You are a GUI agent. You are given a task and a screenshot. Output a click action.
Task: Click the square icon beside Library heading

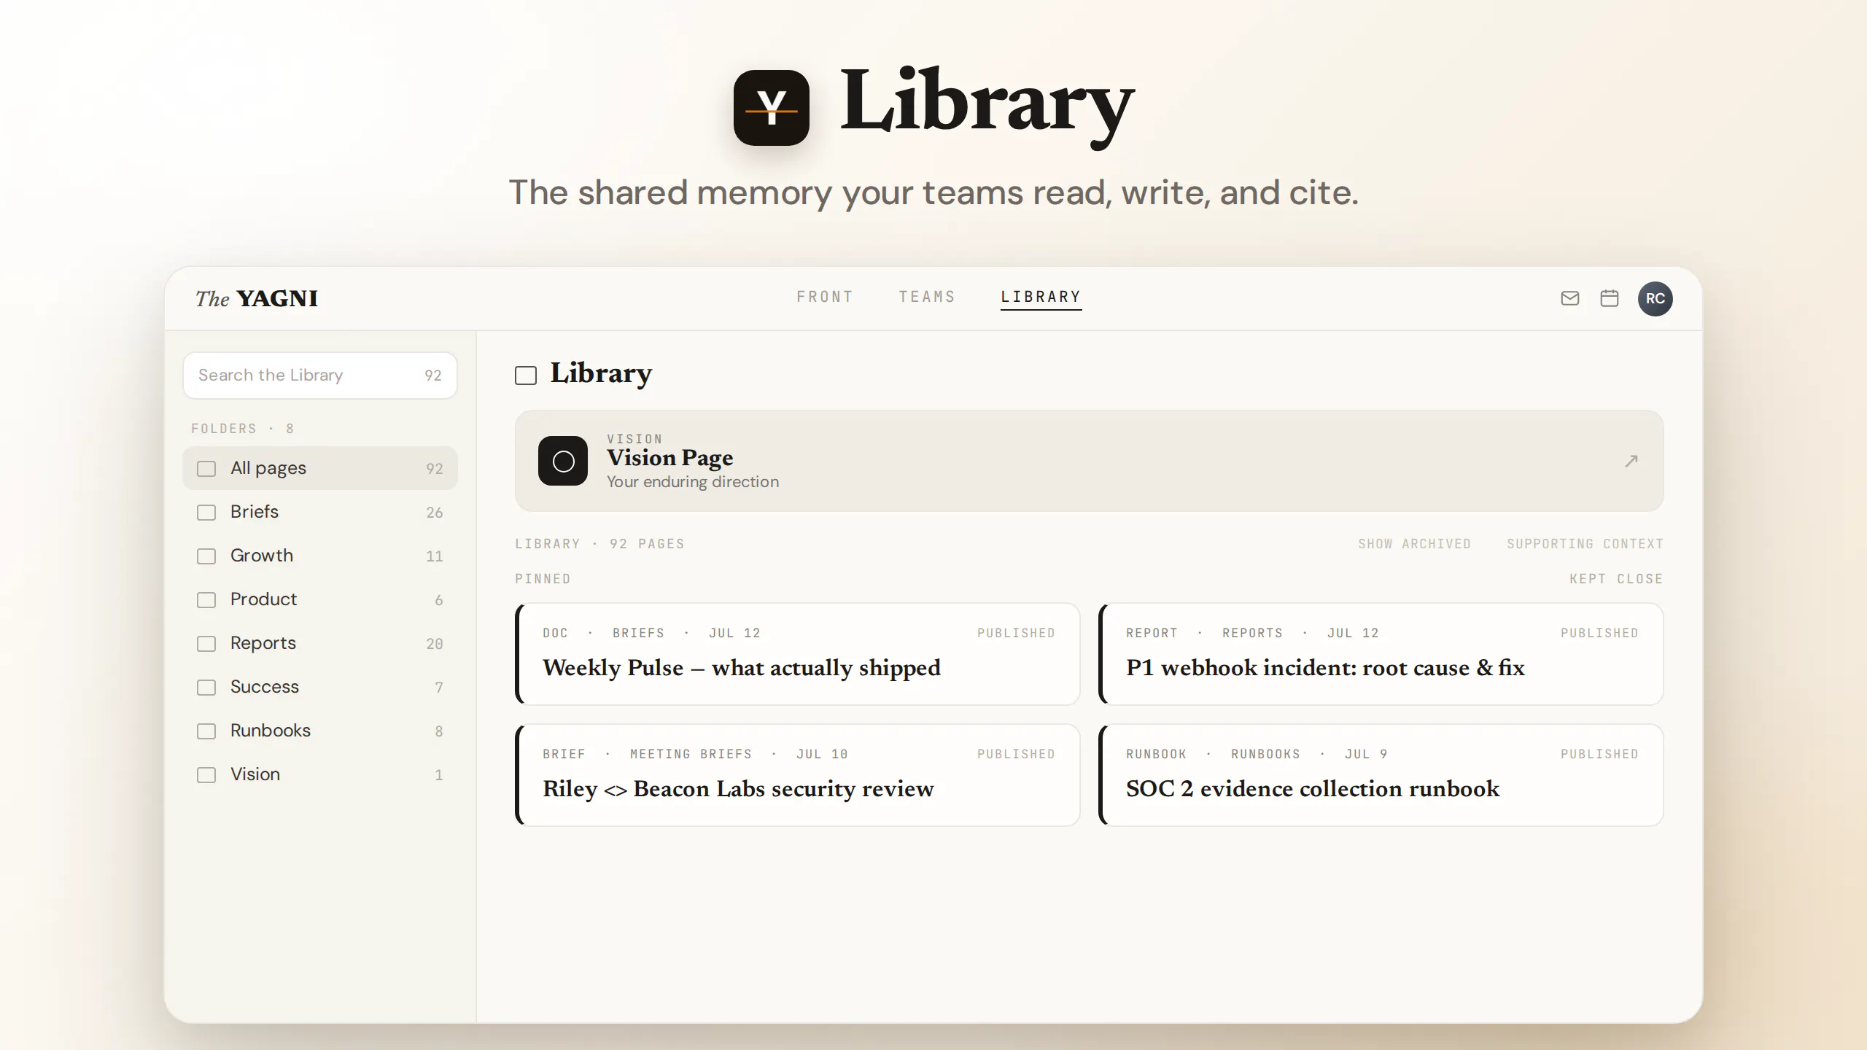pyautogui.click(x=526, y=375)
